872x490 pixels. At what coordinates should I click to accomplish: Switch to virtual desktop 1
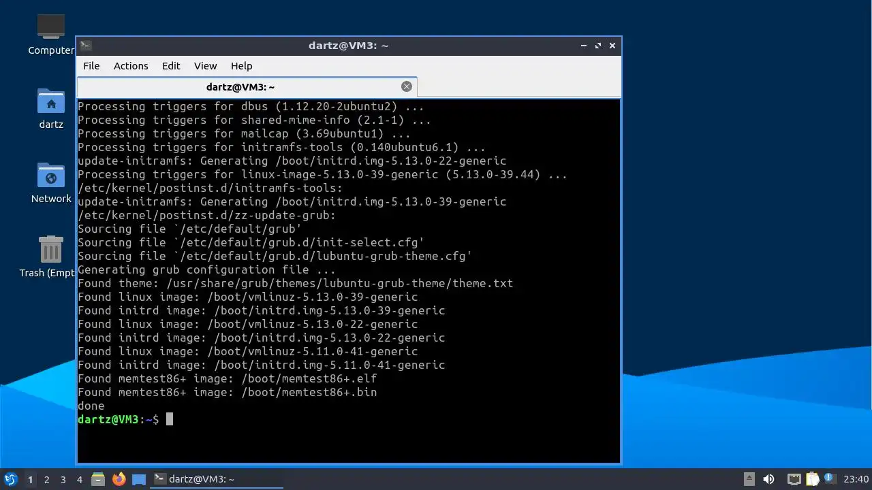[x=30, y=480]
